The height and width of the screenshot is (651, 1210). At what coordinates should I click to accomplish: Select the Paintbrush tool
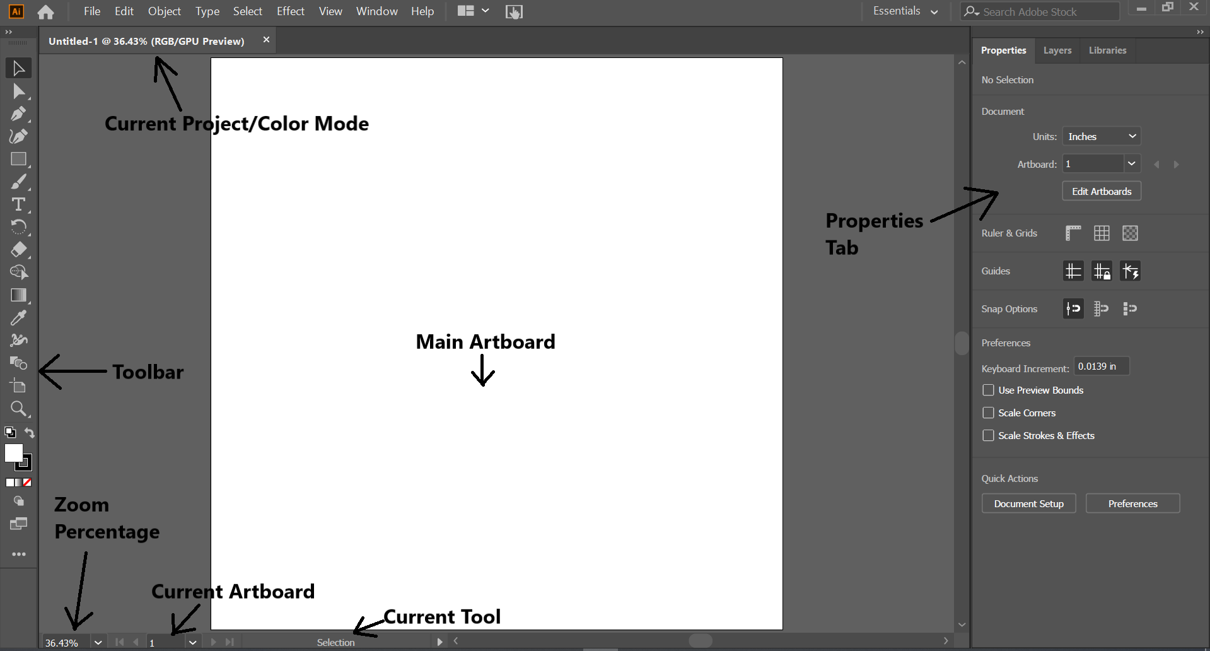click(18, 182)
